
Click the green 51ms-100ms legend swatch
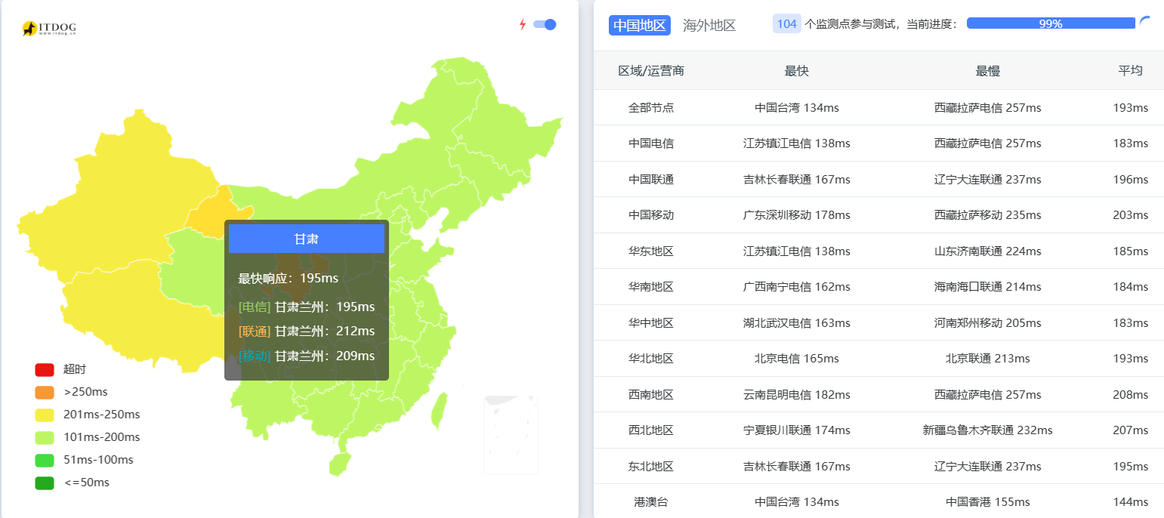(42, 459)
